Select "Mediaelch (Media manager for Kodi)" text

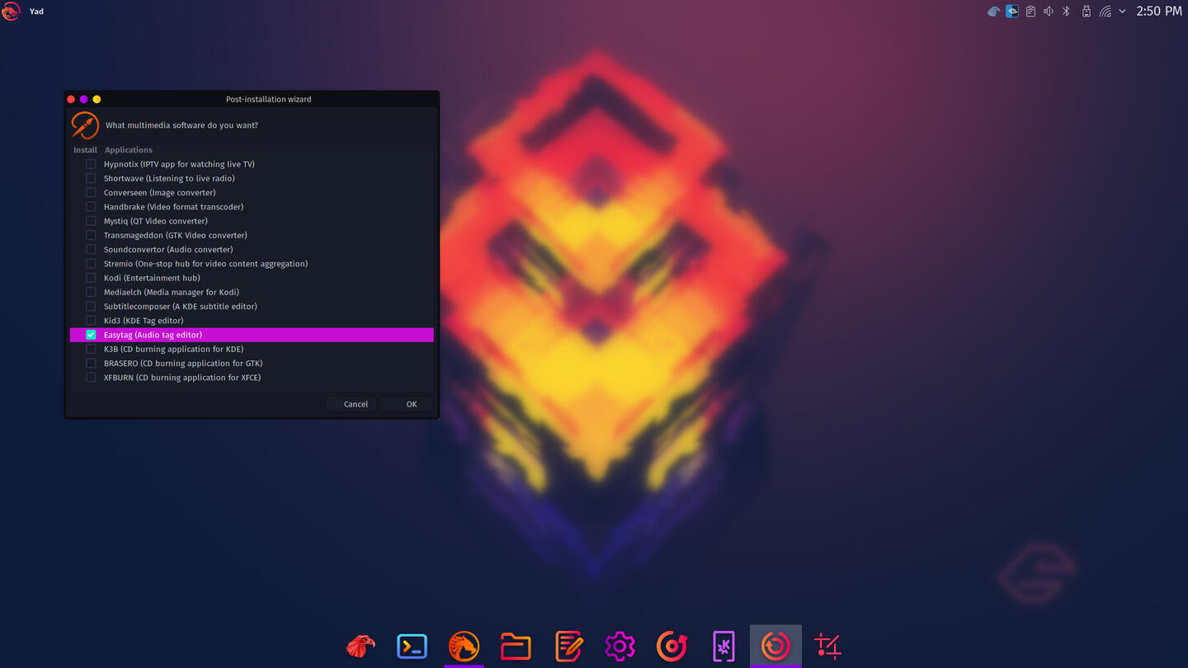(x=171, y=292)
